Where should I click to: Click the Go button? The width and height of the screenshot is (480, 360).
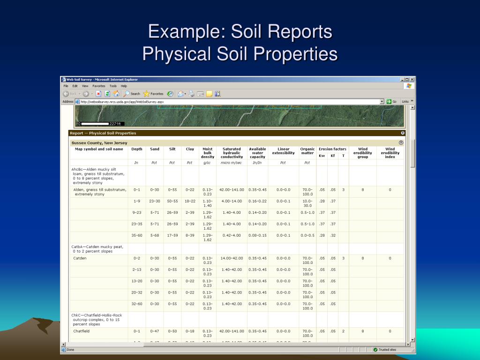pos(391,102)
